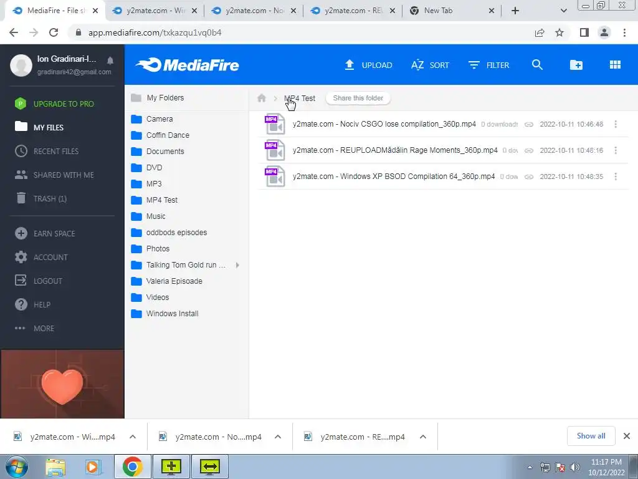The height and width of the screenshot is (479, 638).
Task: Open Windows Start button
Action: [17, 467]
